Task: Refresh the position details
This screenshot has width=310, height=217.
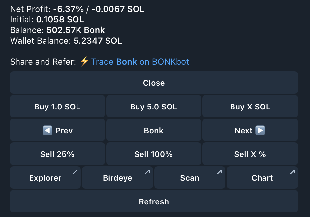Action: pyautogui.click(x=154, y=202)
